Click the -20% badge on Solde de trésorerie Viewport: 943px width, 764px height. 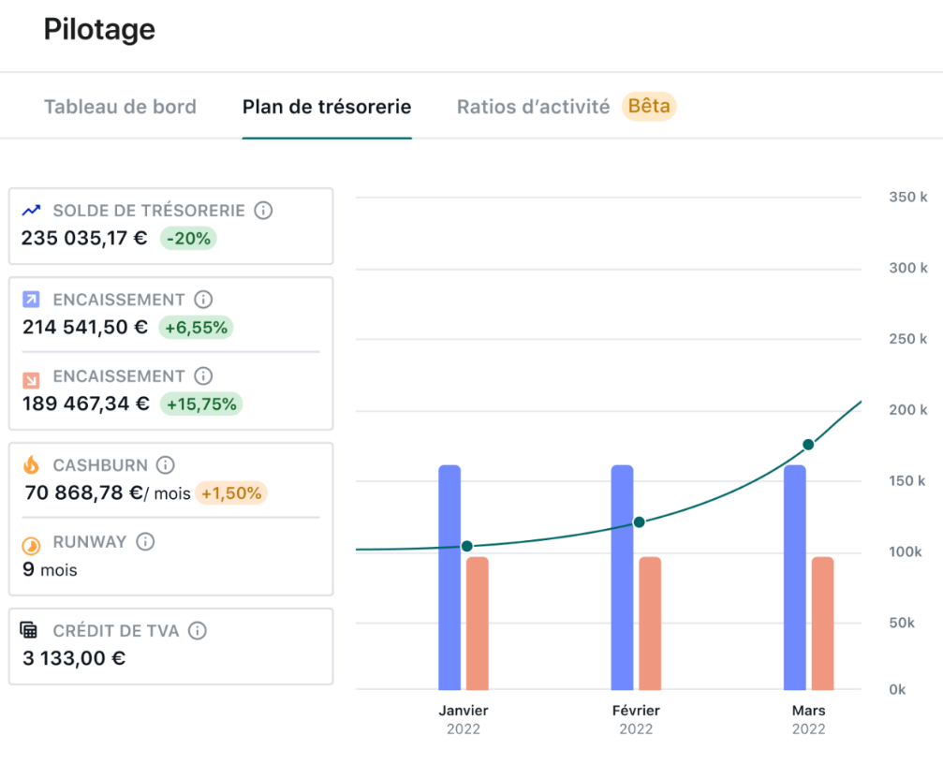point(188,239)
